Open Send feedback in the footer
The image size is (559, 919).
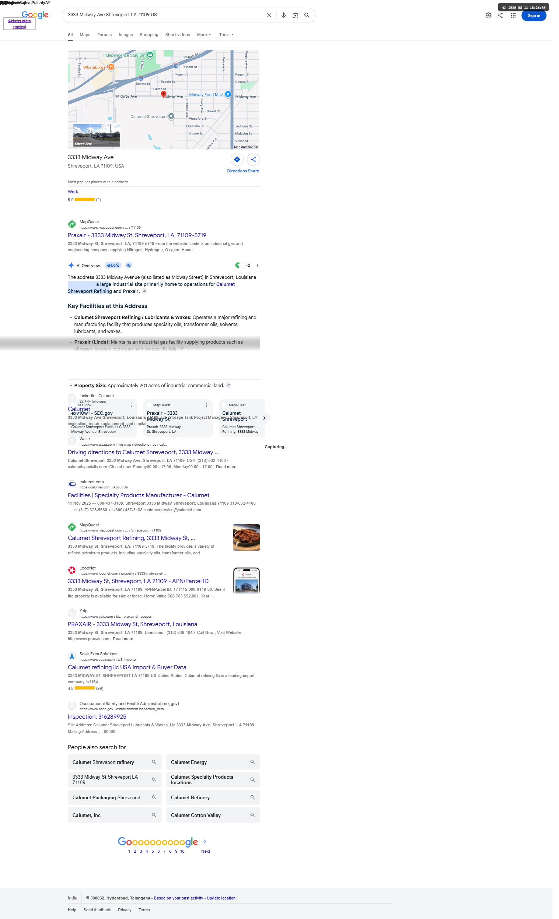[97, 910]
